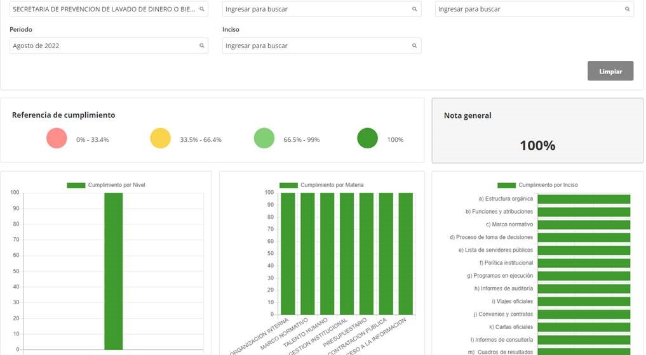Select the red 0% - 33.4% swatch
Viewport: 646px width, 355px height.
[57, 138]
